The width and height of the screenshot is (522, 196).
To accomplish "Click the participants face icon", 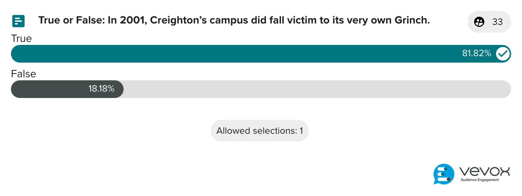I will [x=479, y=22].
